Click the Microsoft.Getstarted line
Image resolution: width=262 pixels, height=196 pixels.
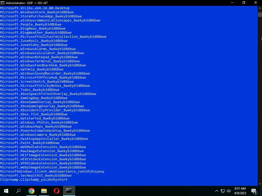[35, 118]
